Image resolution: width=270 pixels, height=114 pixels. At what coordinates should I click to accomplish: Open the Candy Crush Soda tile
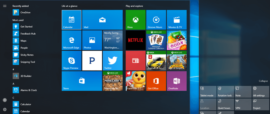[177, 40]
